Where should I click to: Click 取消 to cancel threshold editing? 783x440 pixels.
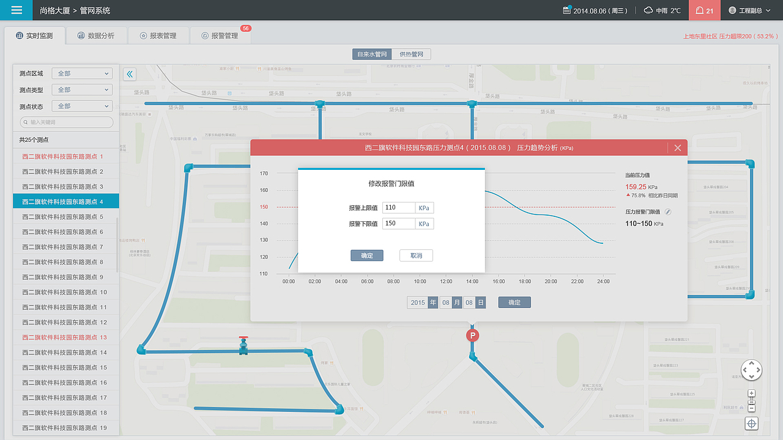416,255
